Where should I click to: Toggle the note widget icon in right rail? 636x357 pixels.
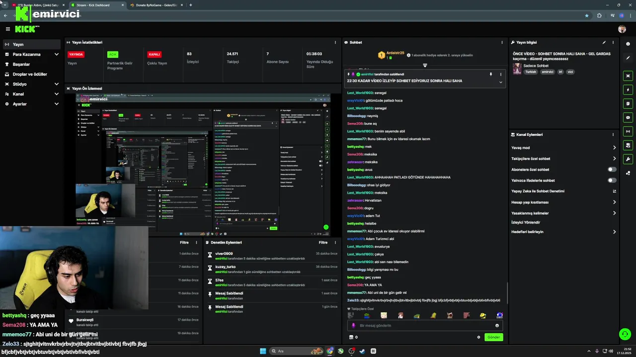click(628, 104)
